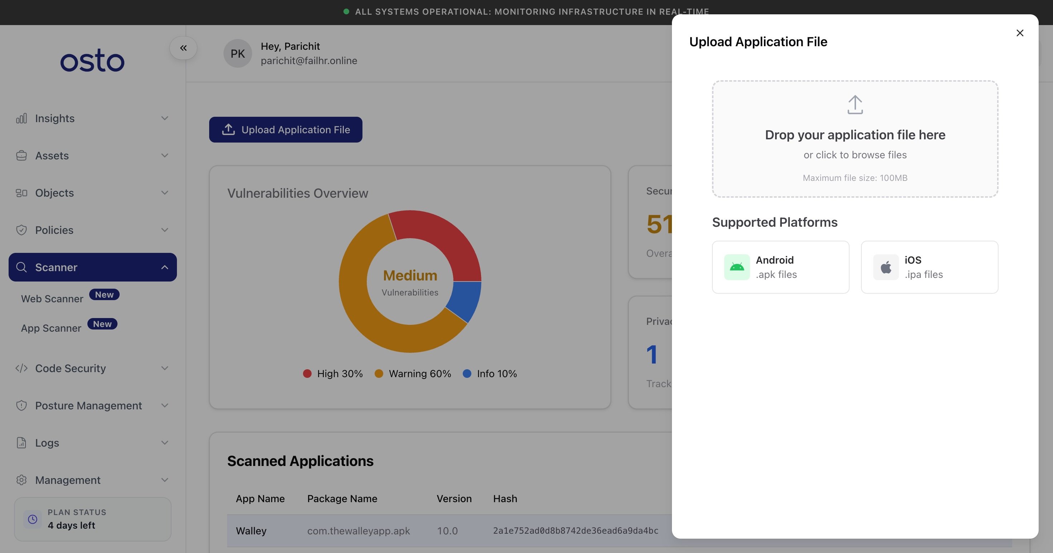The height and width of the screenshot is (553, 1053).
Task: Click the New badge beside App Scanner
Action: click(102, 324)
